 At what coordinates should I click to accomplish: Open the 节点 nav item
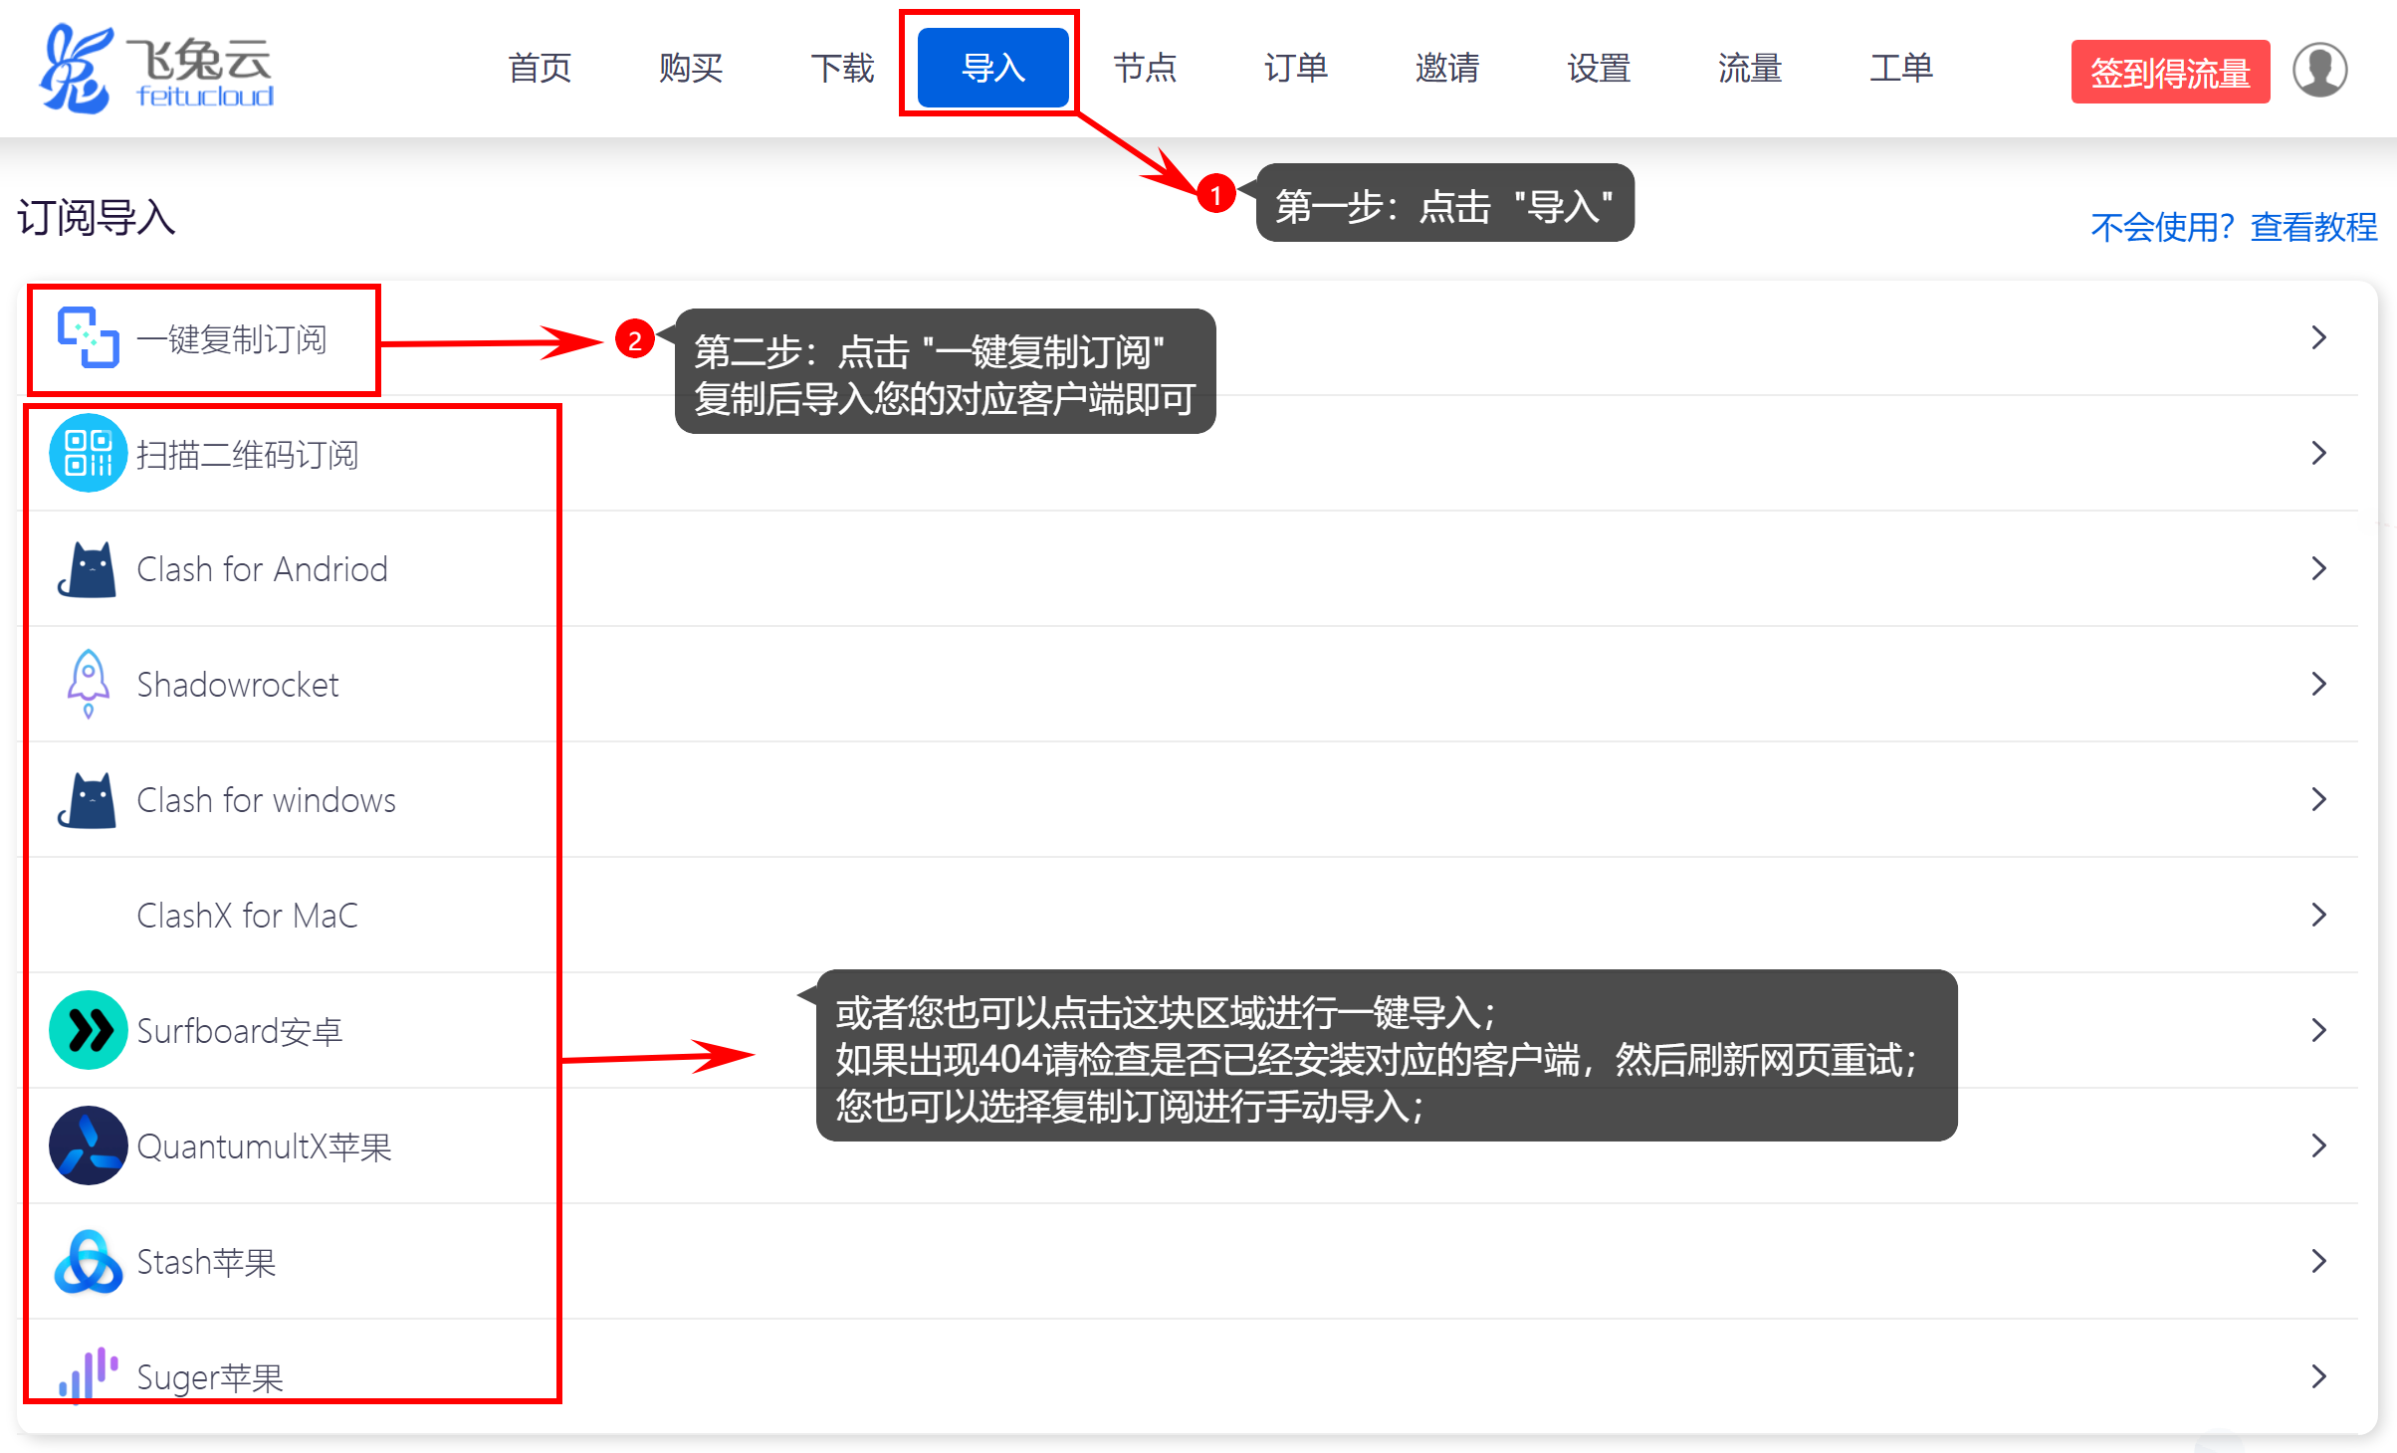[1145, 68]
